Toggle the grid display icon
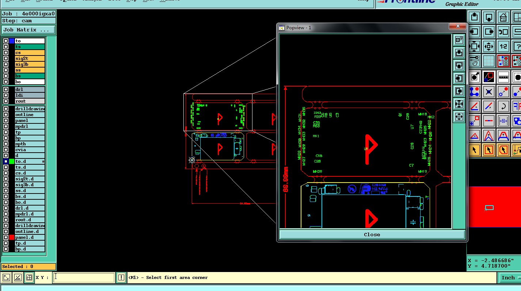This screenshot has width=521, height=291. (x=489, y=61)
